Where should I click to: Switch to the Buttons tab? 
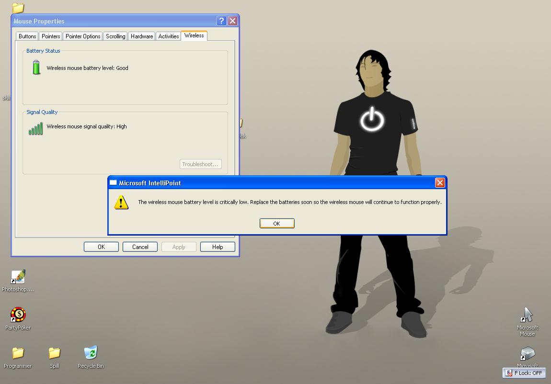point(27,36)
